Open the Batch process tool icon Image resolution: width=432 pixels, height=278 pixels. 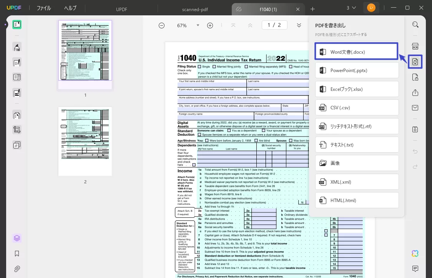pyautogui.click(x=17, y=145)
